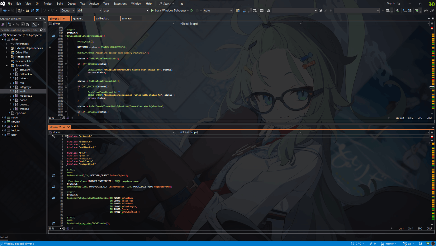Click Switch Views icon in Solution Explorer
This screenshot has height=246, width=436.
pyautogui.click(x=2, y=24)
